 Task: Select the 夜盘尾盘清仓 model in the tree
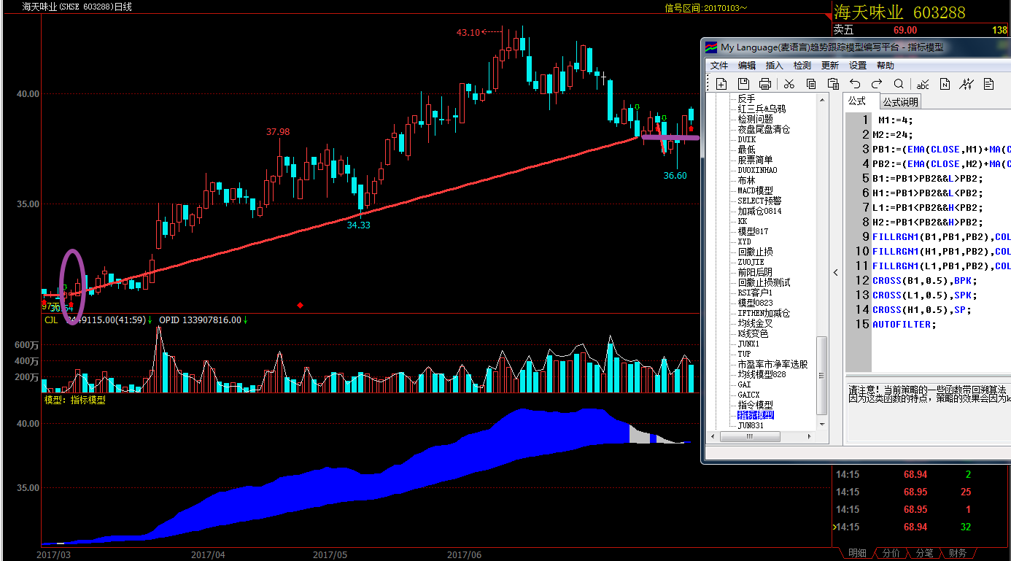[x=764, y=129]
